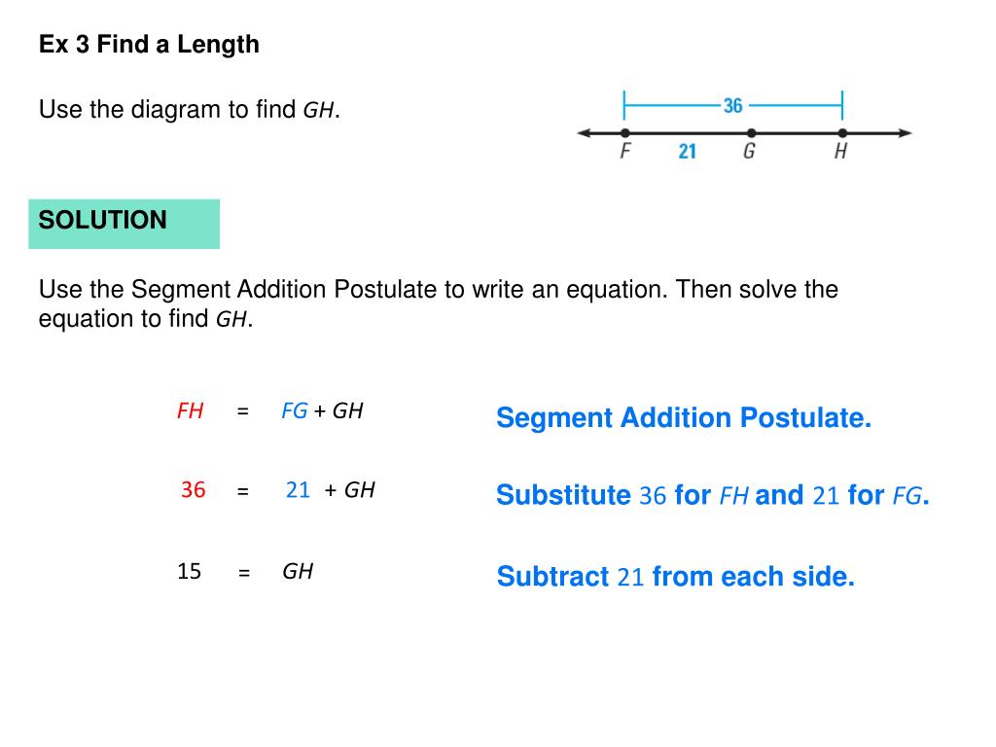This screenshot has width=996, height=747.
Task: Click the blue 21 in the second equation
Action: tap(298, 490)
